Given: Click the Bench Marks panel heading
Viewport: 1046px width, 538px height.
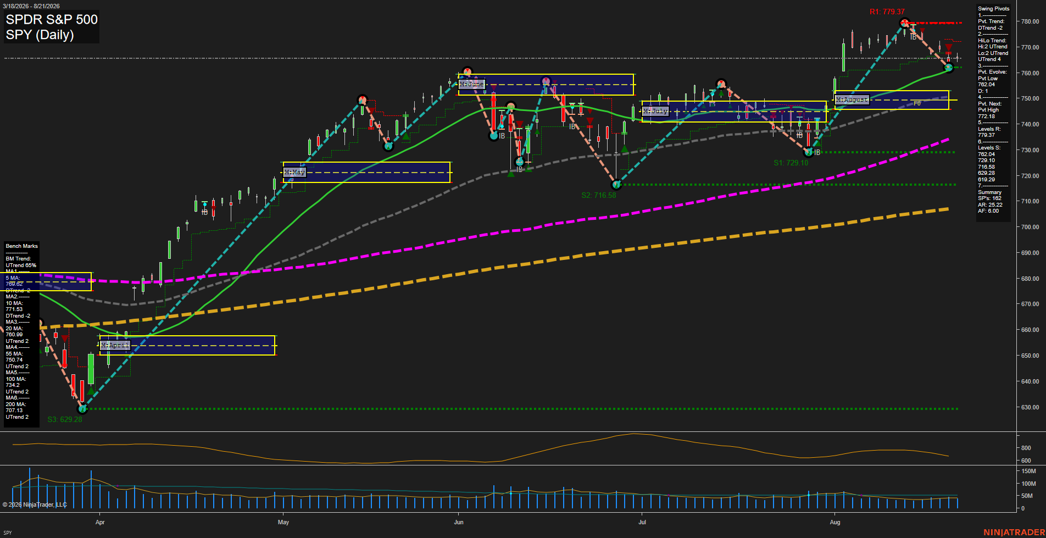Looking at the screenshot, I should click(21, 246).
